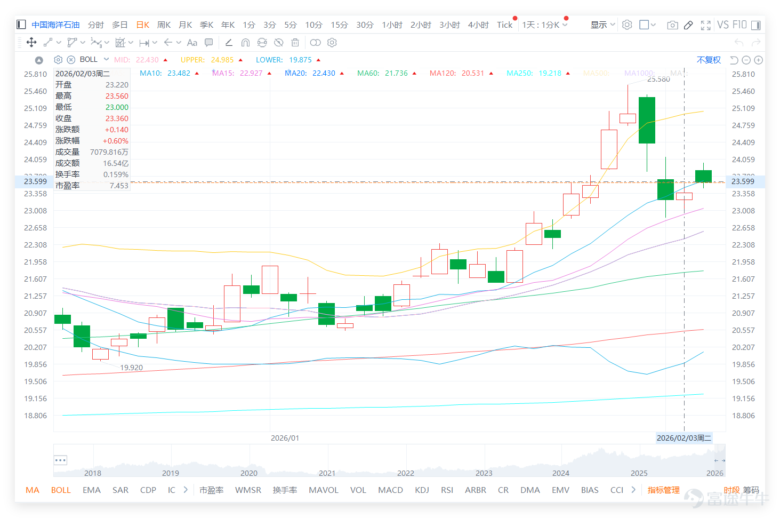Screen dimensions: 780x518
Task: Hide all drawings with crossed-eye icon
Action: pos(278,43)
